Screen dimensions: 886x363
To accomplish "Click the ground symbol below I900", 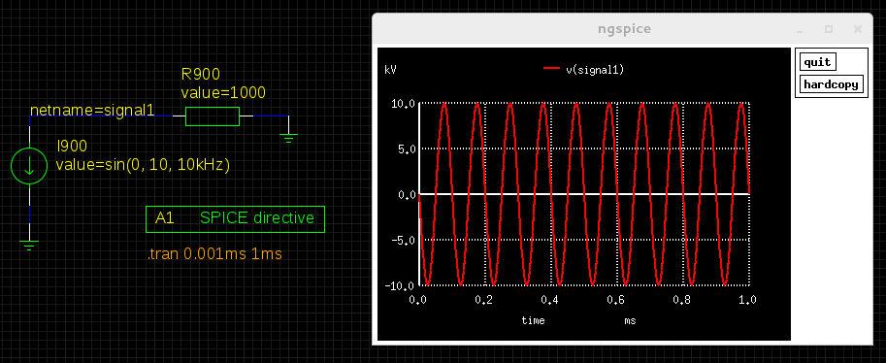I will (x=29, y=245).
